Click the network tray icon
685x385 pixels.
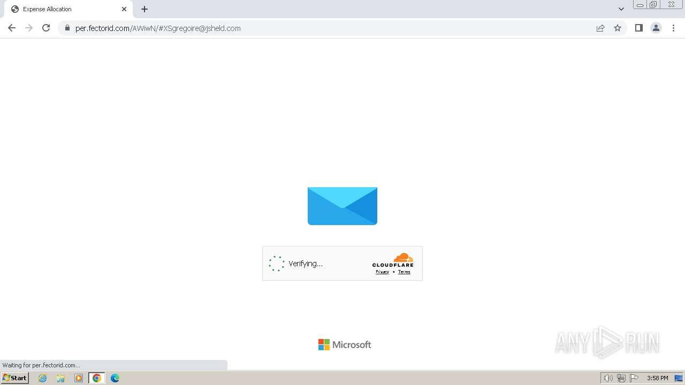(621, 378)
